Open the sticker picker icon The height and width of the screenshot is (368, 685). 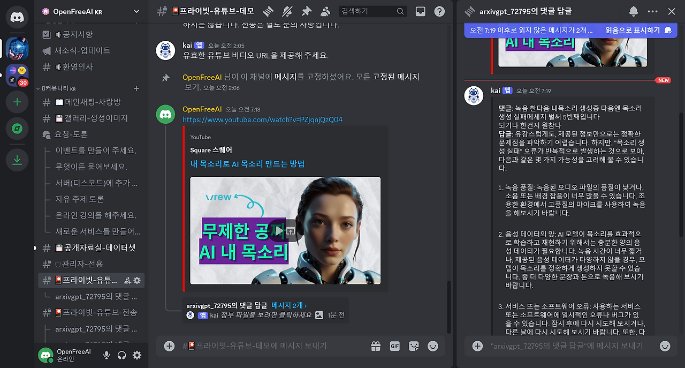click(414, 346)
